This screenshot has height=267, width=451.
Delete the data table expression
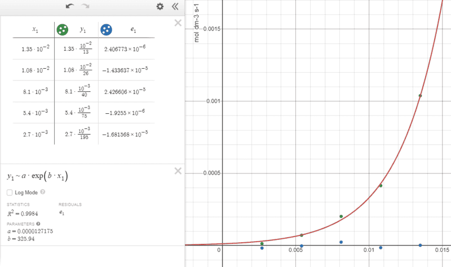tap(178, 23)
